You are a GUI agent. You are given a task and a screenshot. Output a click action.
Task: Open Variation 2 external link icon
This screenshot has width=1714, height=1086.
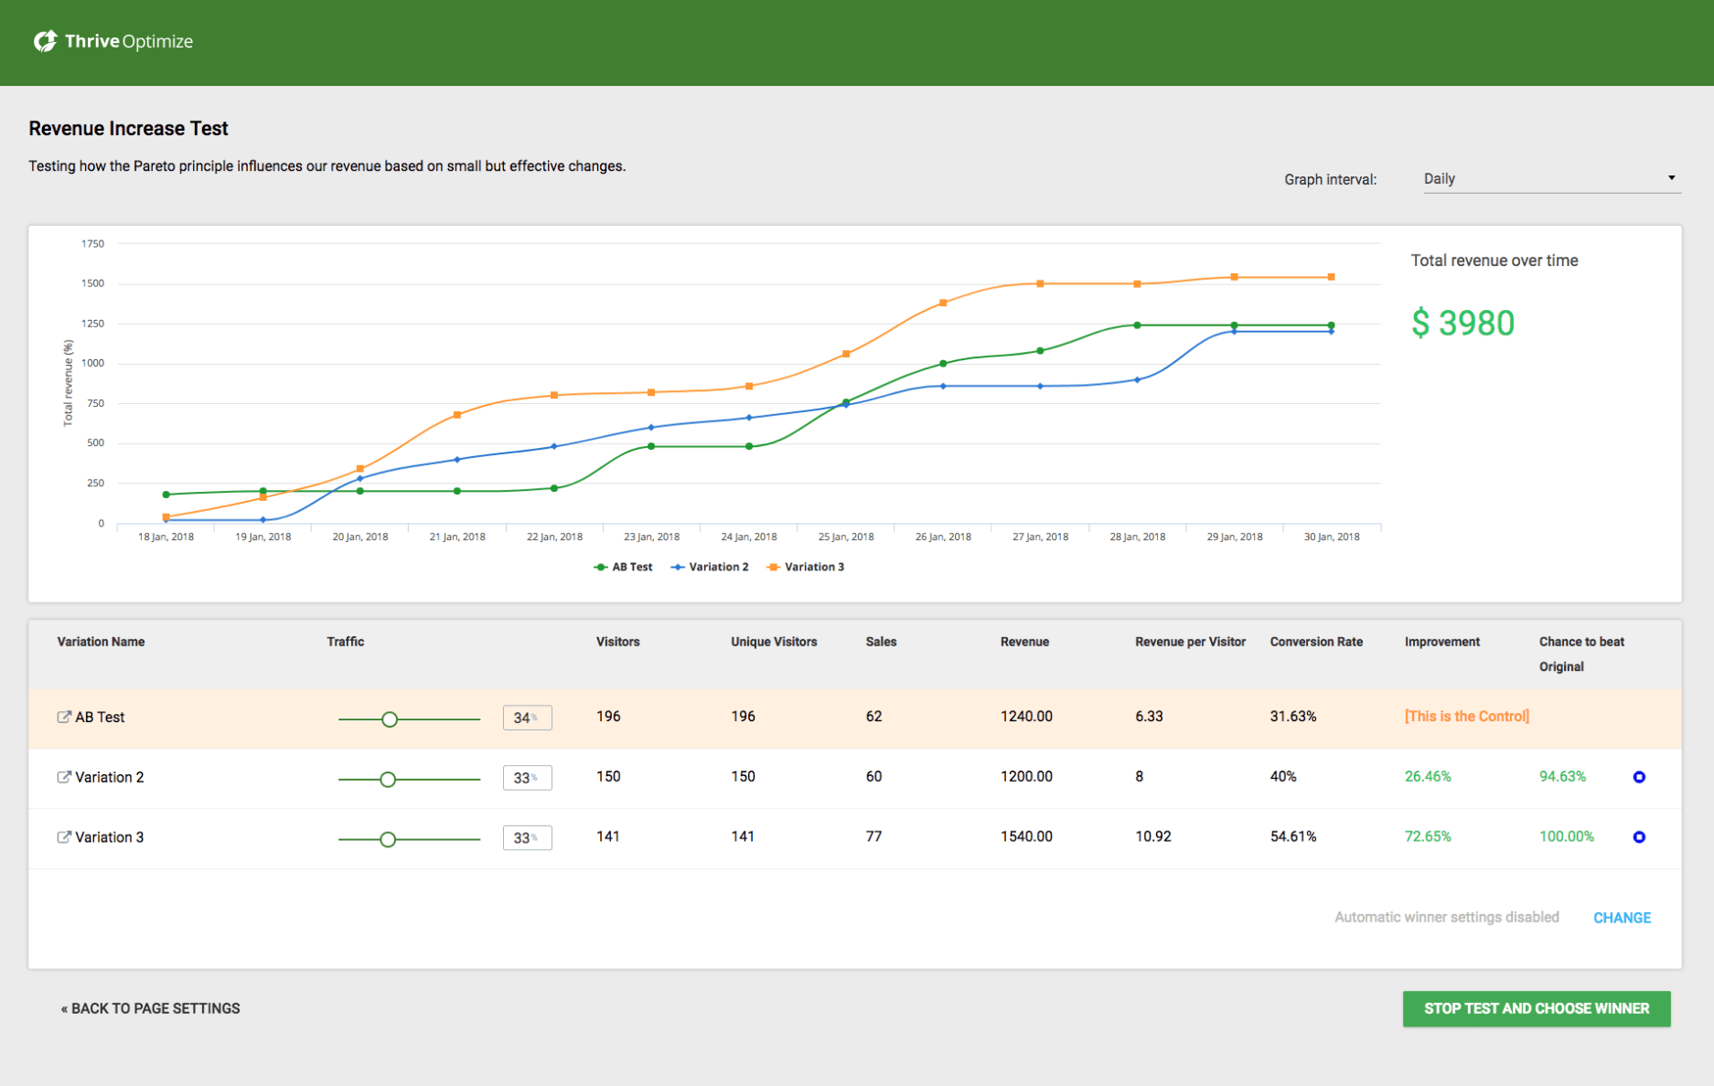(x=64, y=777)
